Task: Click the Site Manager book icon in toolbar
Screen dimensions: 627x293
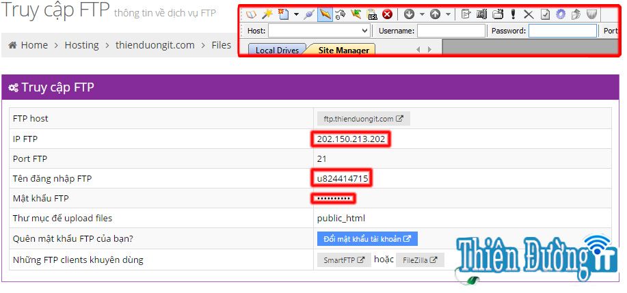Action: tap(252, 14)
